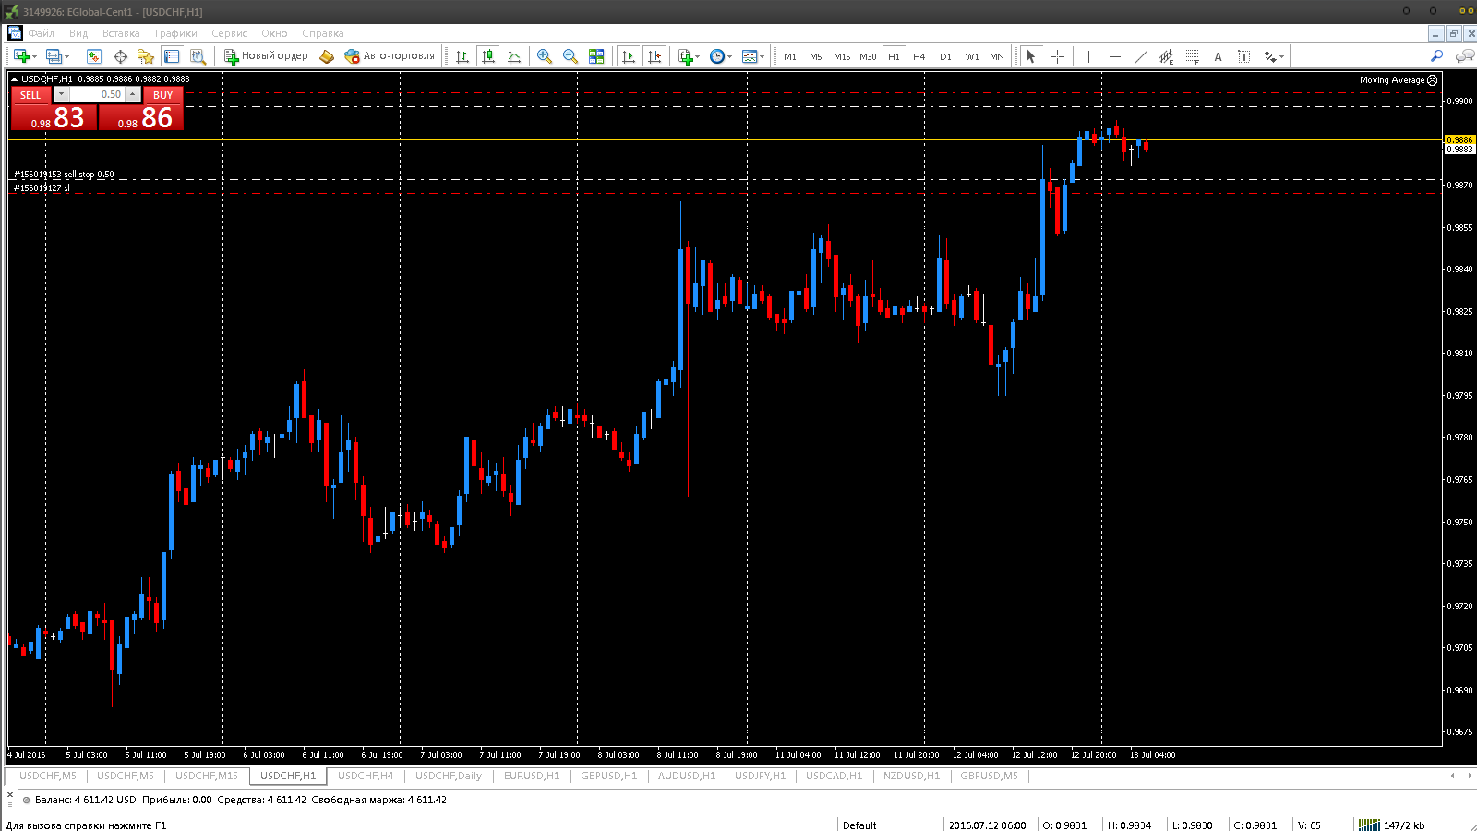Open the arrows objects dropdown
The image size is (1477, 831).
point(1274,56)
